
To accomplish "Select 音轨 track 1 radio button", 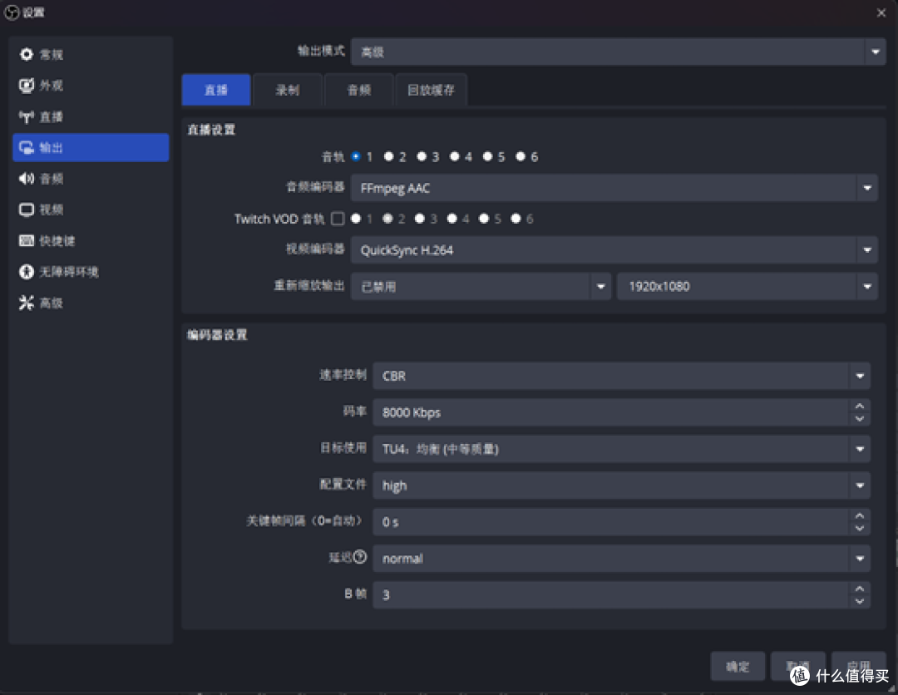I will (356, 156).
